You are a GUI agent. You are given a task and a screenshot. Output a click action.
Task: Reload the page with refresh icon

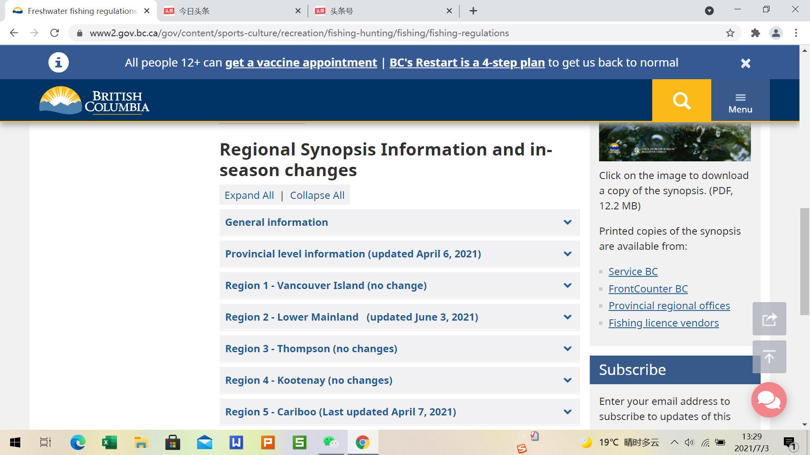[x=54, y=33]
